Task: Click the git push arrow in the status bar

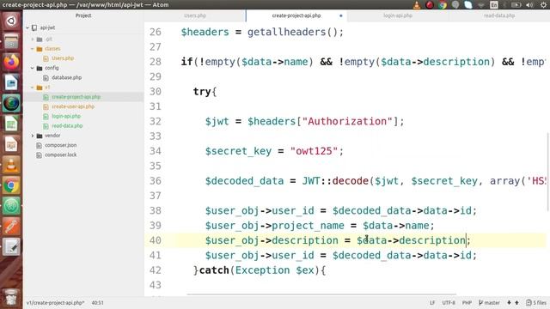Action: pos(516,303)
